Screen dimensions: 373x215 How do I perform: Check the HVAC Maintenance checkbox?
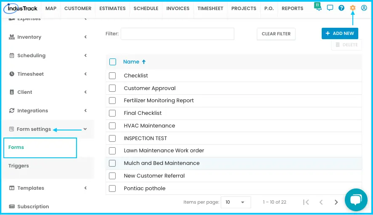pyautogui.click(x=112, y=126)
